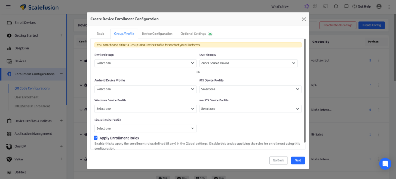The width and height of the screenshot is (396, 179).
Task: Click the Android icon beside Optional Settings
Action: pos(210,34)
